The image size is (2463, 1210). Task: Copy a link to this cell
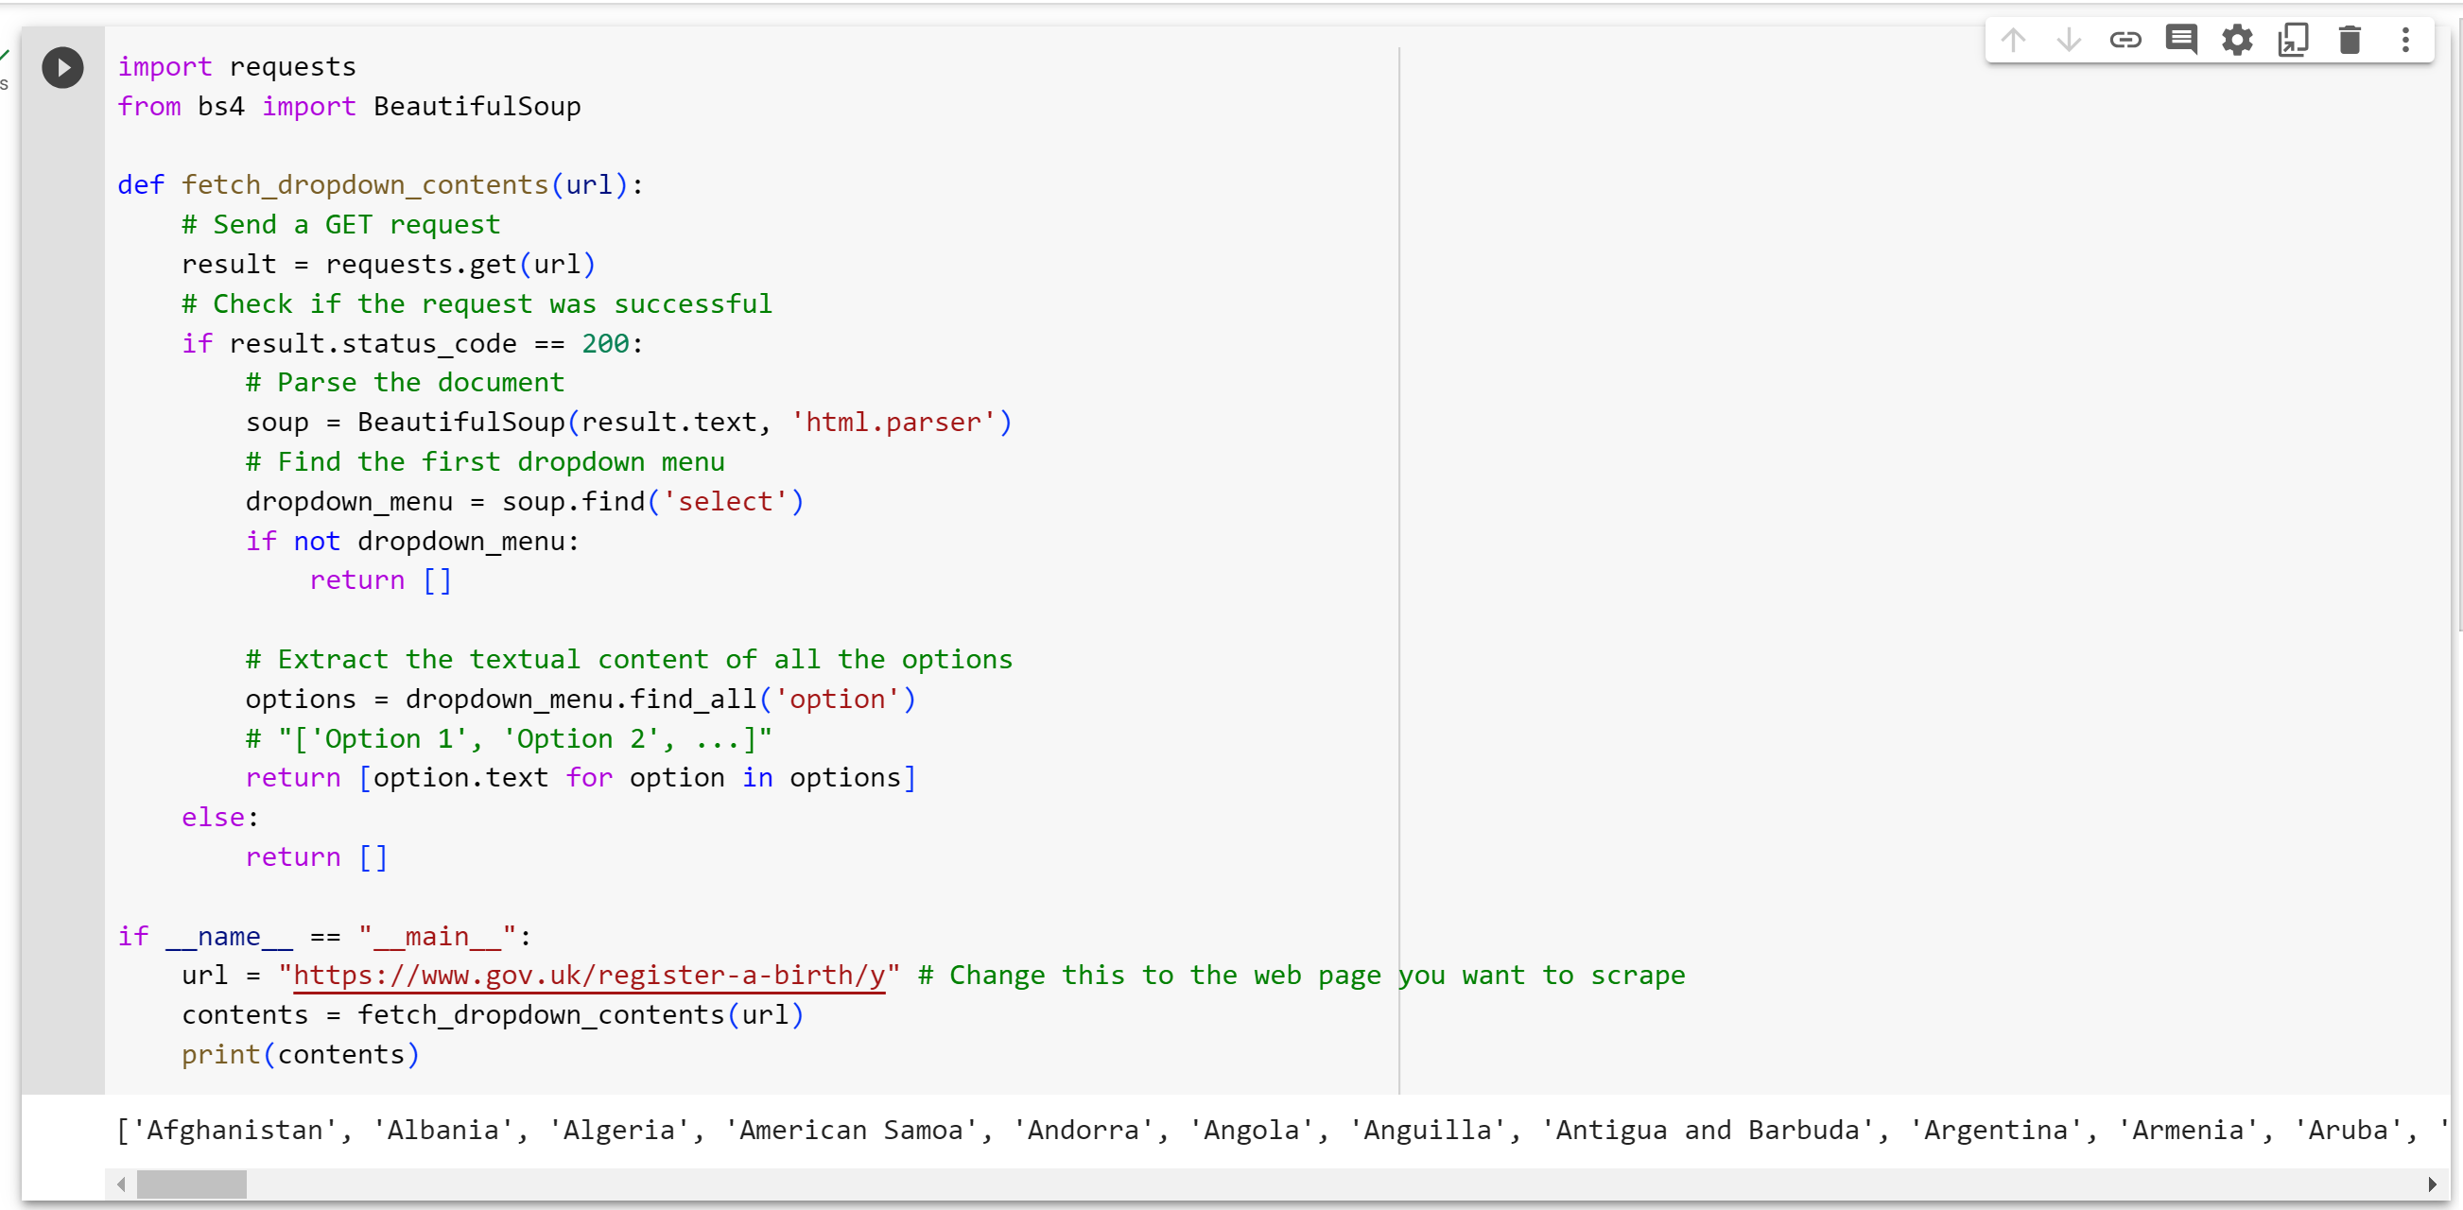[x=2126, y=40]
